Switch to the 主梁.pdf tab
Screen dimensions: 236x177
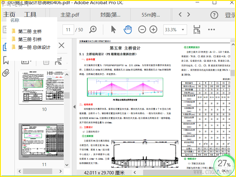[x=70, y=15]
